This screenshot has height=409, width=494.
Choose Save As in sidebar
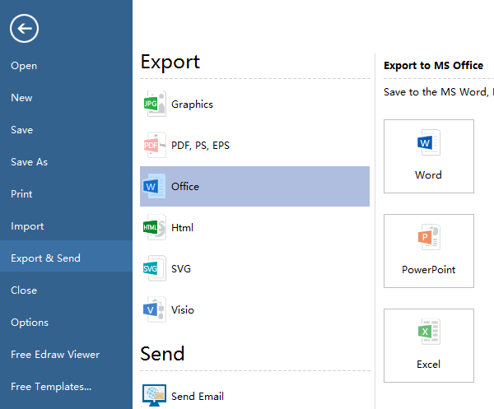point(30,162)
